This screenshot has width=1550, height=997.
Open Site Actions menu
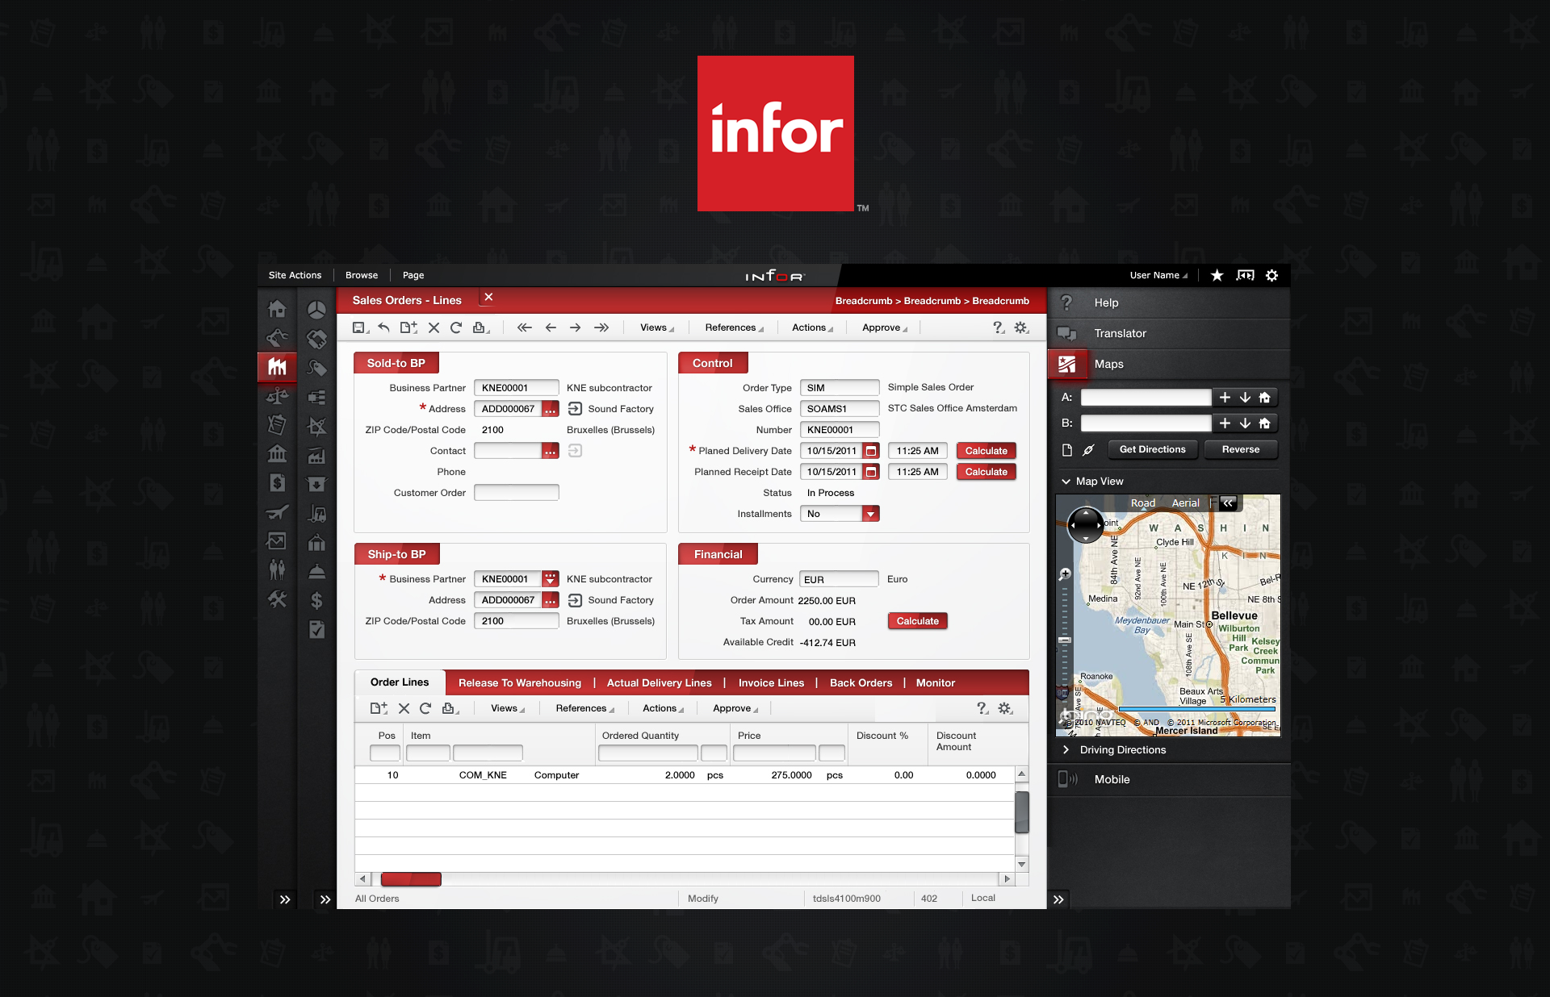tap(295, 275)
